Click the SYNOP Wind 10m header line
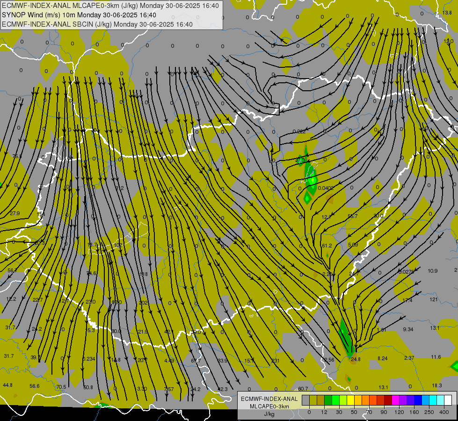The height and width of the screenshot is (421, 458). pos(79,15)
